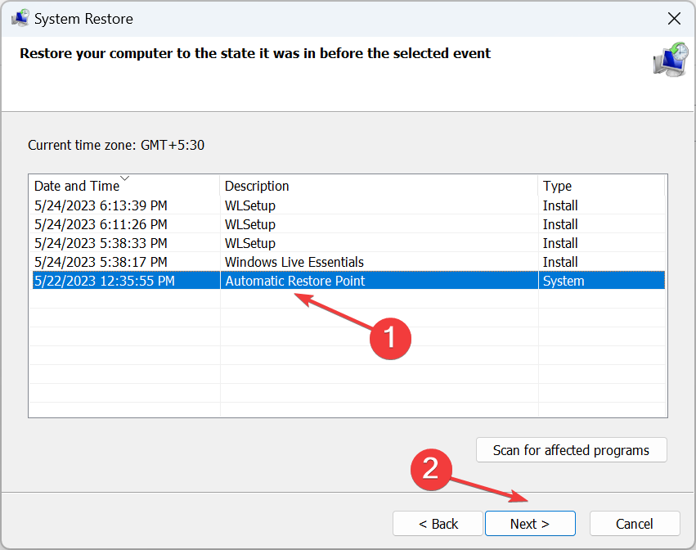Sort by the Date and Time column header
Image resolution: width=696 pixels, height=550 pixels.
[77, 186]
